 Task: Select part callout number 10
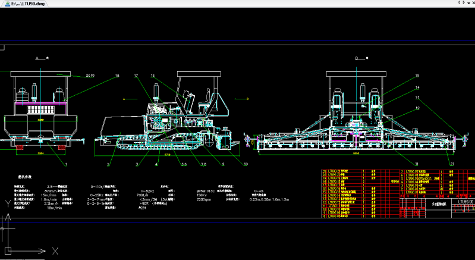(x=245, y=163)
